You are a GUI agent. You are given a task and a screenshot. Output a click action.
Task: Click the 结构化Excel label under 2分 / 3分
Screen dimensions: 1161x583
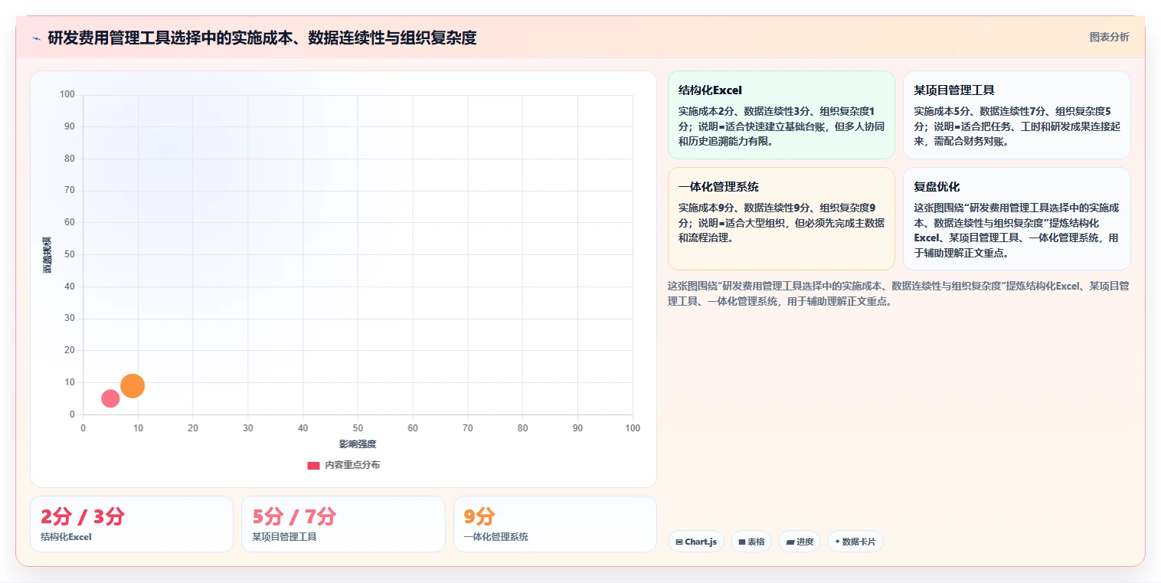click(66, 537)
